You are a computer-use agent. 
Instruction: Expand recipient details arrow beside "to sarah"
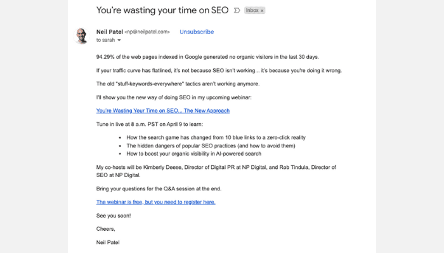click(119, 40)
